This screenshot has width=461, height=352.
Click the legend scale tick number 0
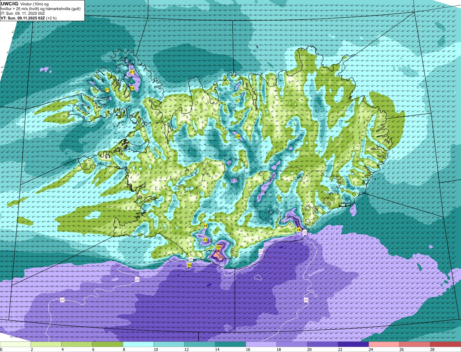tap(1, 349)
